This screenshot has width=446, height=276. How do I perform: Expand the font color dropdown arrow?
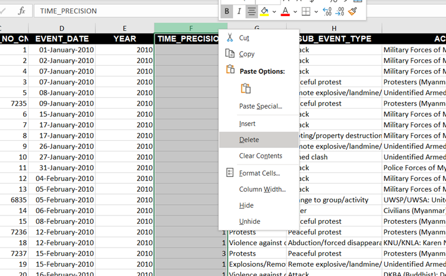(x=295, y=12)
